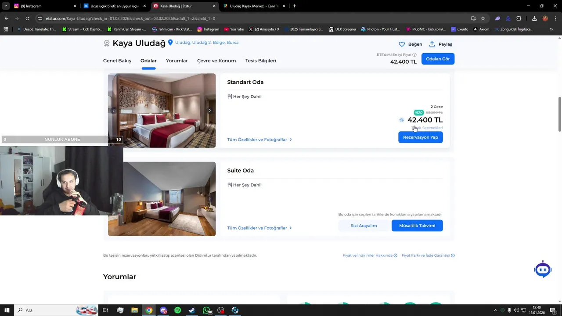The image size is (562, 316).
Task: Click the Standart Oda room photo
Action: click(162, 111)
